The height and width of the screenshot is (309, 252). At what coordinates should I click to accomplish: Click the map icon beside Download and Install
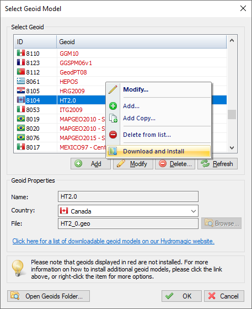click(x=113, y=151)
